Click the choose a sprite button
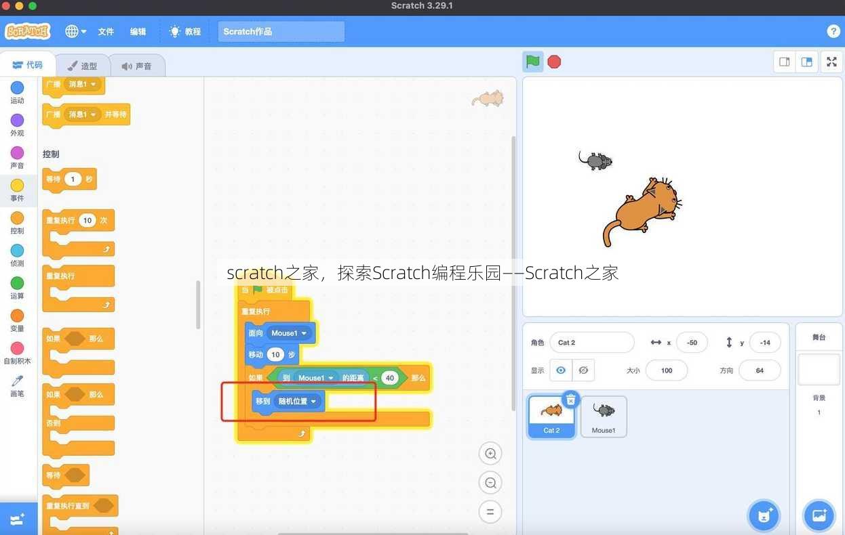 (764, 516)
